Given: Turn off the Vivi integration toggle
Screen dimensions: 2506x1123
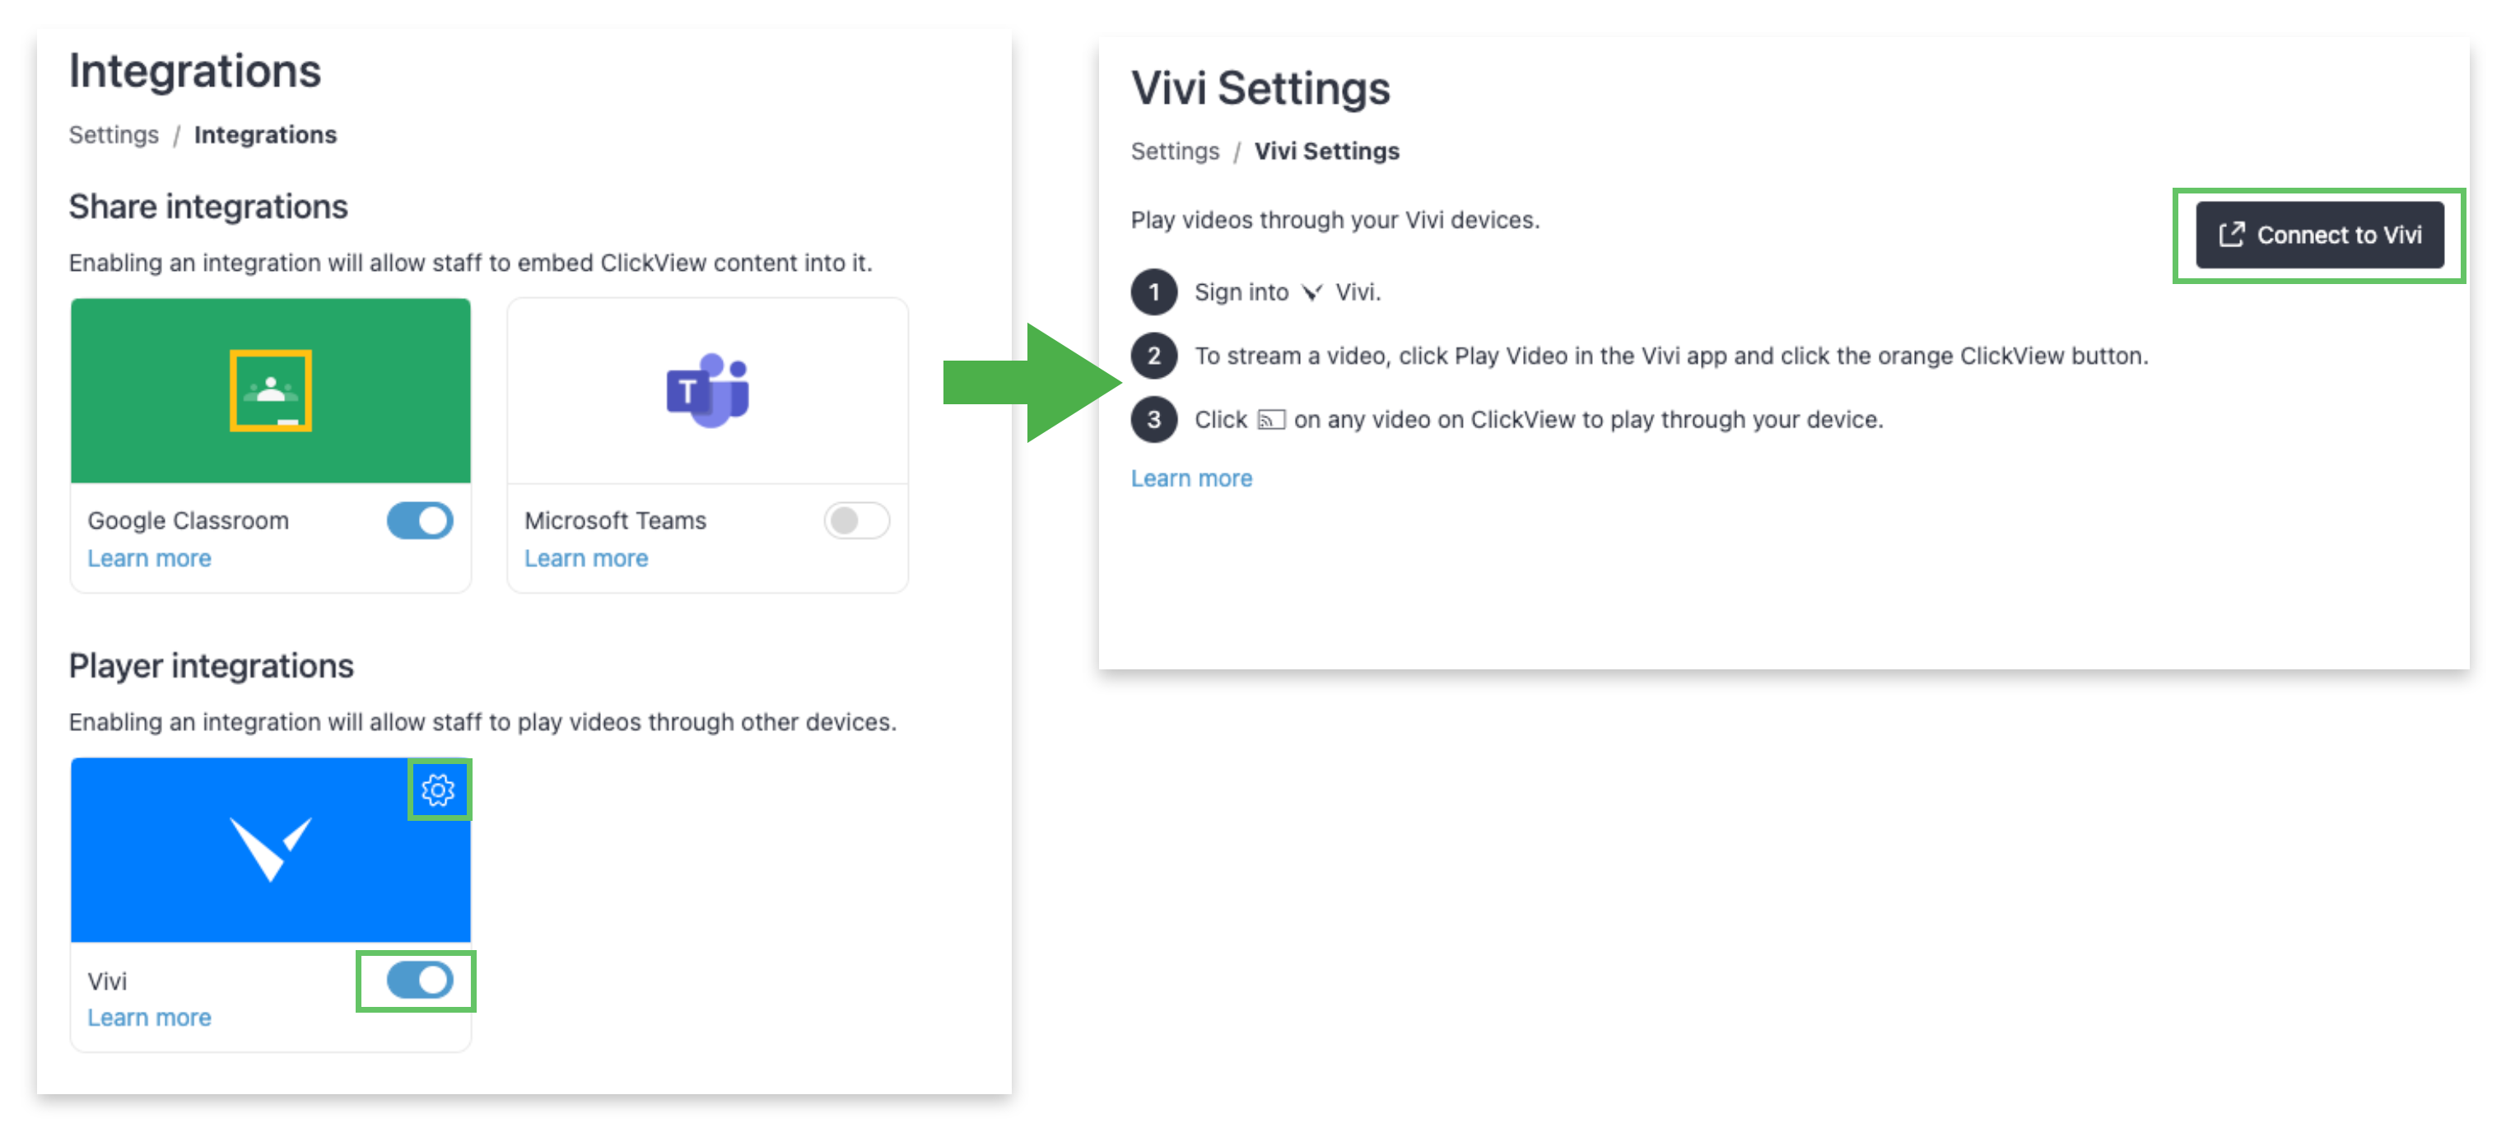Looking at the screenshot, I should (x=419, y=980).
